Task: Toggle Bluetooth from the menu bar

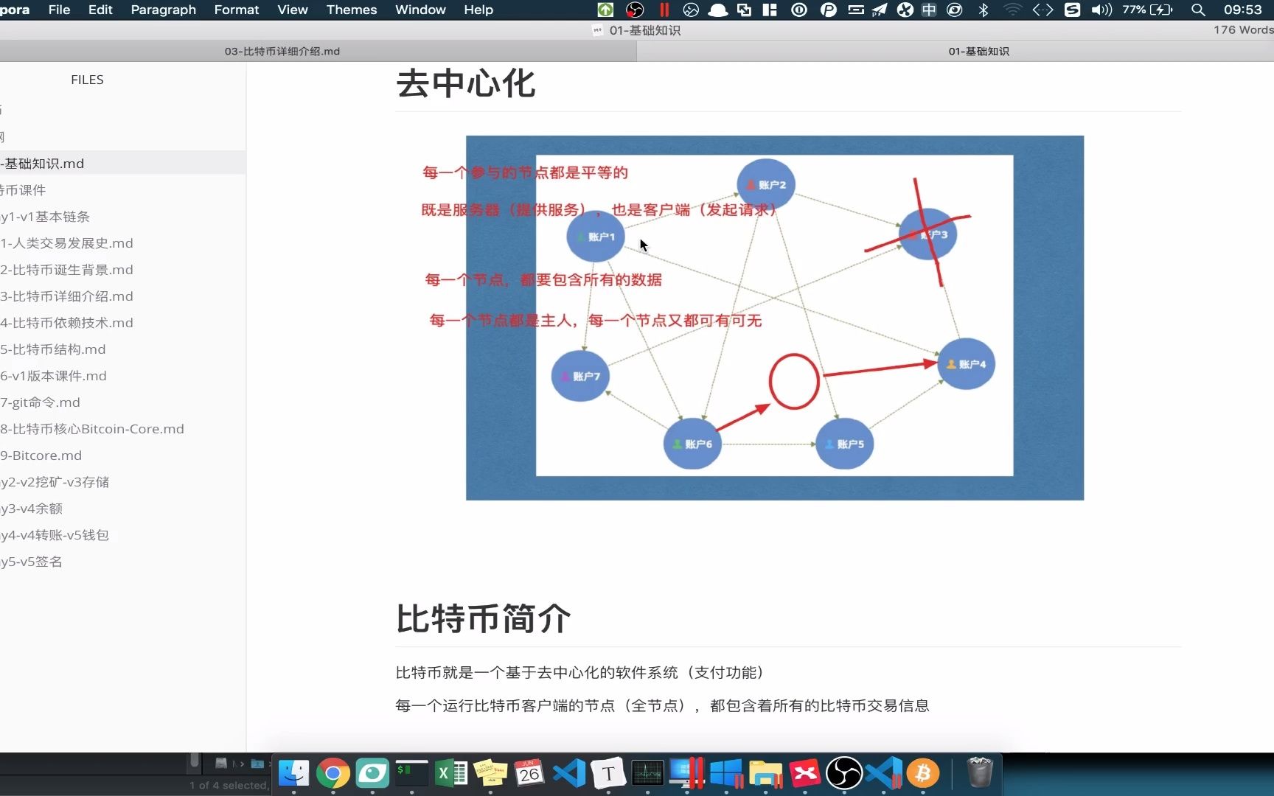Action: [984, 10]
